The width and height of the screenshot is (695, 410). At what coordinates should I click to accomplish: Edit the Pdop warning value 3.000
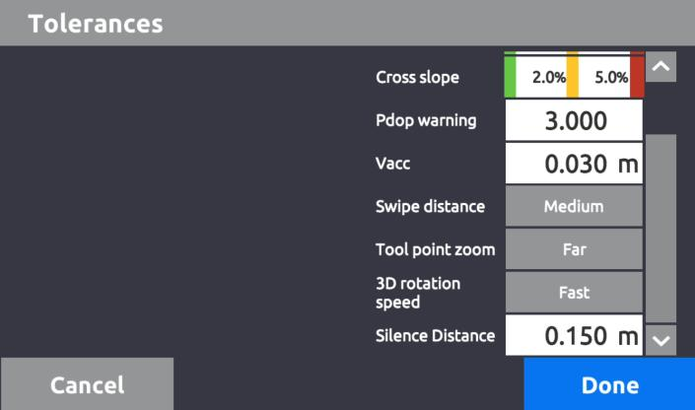(575, 122)
